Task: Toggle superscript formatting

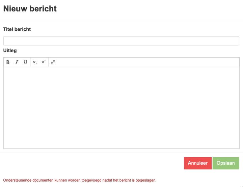Action: pos(43,62)
